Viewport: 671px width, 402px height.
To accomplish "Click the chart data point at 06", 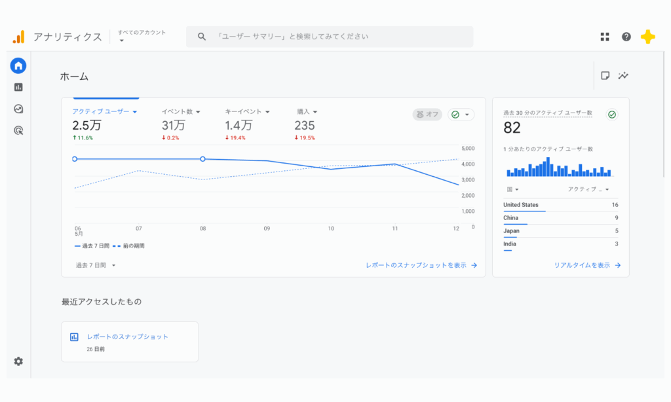I will [x=75, y=159].
